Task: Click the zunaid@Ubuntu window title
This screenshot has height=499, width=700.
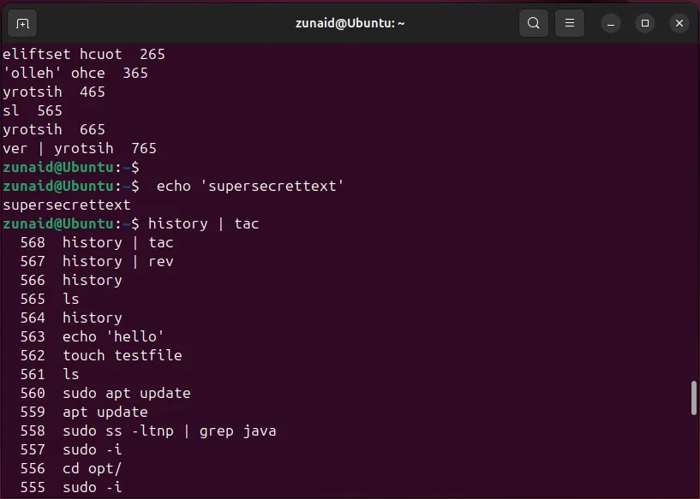Action: pos(350,23)
